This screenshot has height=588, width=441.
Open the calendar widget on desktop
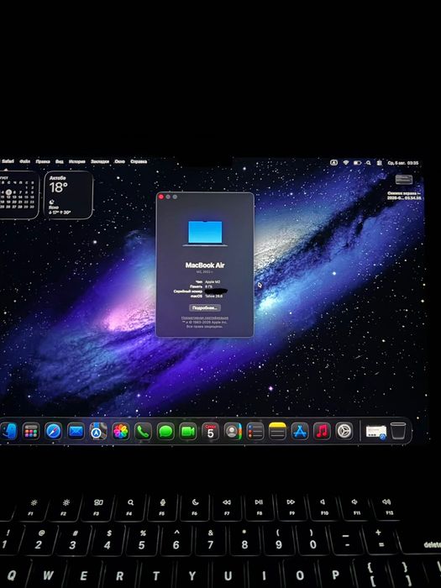coord(18,195)
